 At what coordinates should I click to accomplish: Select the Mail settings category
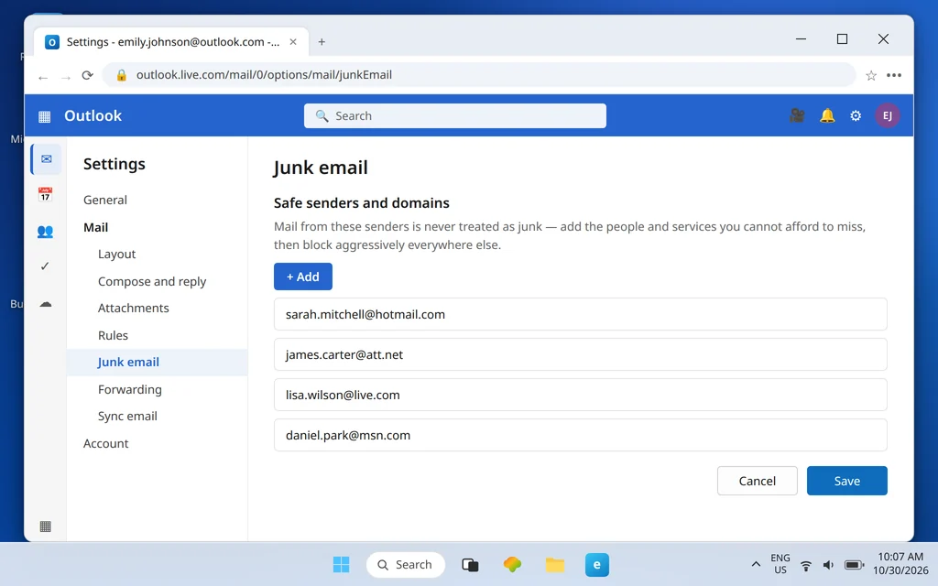[x=95, y=227]
